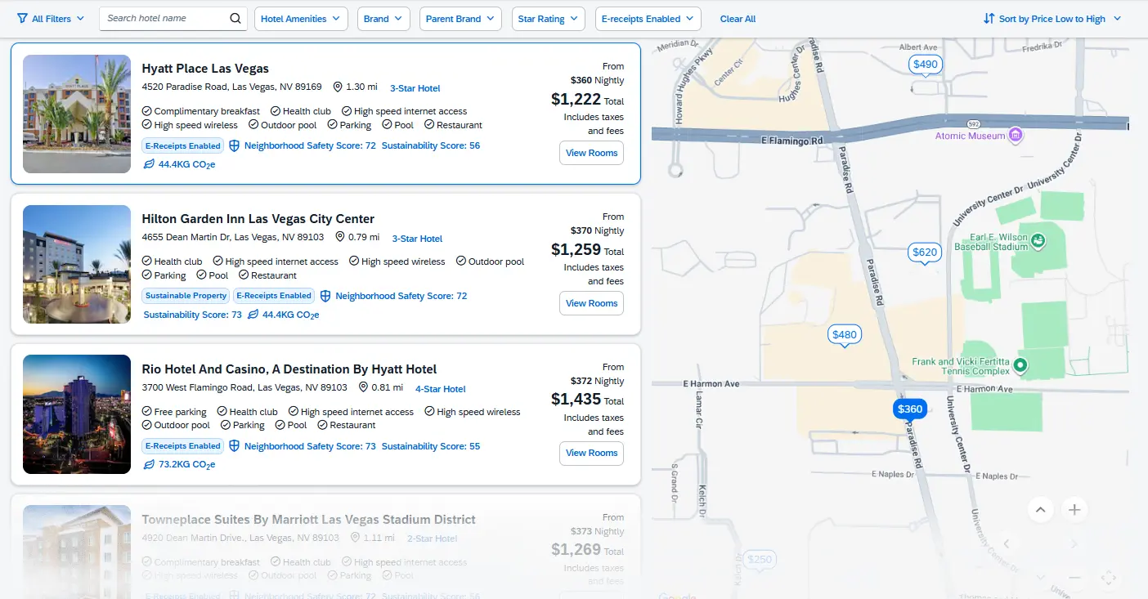Click Hilton Garden Inn $1,259 total
This screenshot has height=599, width=1148.
(x=576, y=250)
